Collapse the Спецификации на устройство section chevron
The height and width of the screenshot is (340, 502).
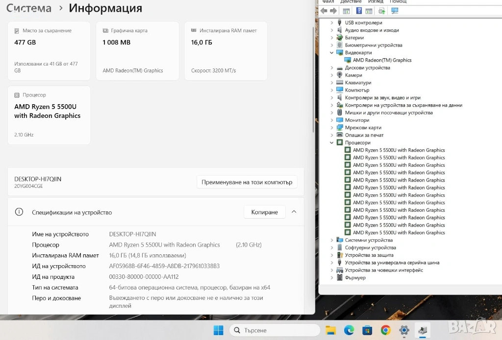pyautogui.click(x=294, y=212)
